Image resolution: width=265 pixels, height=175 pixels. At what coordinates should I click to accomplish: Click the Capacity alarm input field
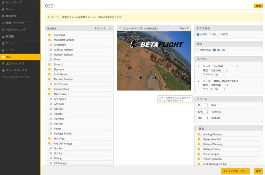[x=202, y=112]
